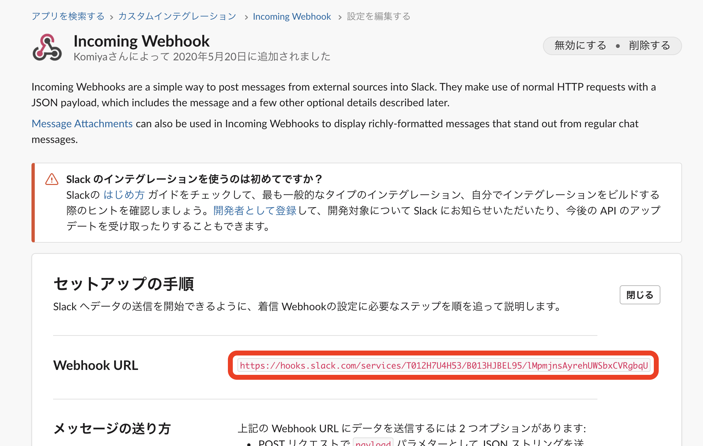Open the はじめ方 guide link

[x=124, y=195]
